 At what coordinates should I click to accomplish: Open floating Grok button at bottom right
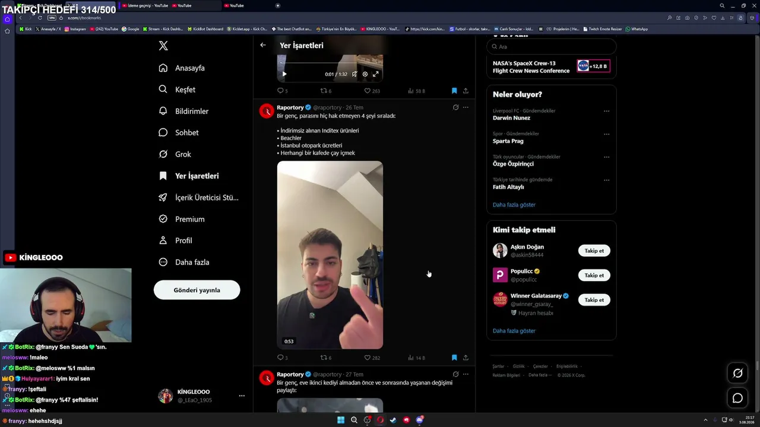pyautogui.click(x=737, y=373)
